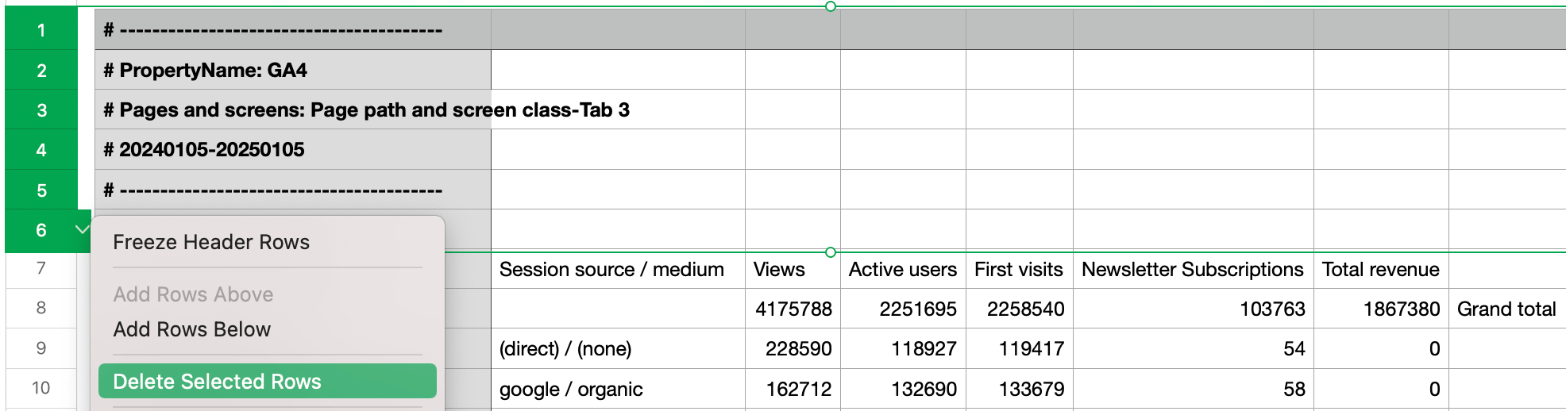Screen dimensions: 1566x411
Task: Click the dashed comment cell in row 1
Action: [293, 30]
